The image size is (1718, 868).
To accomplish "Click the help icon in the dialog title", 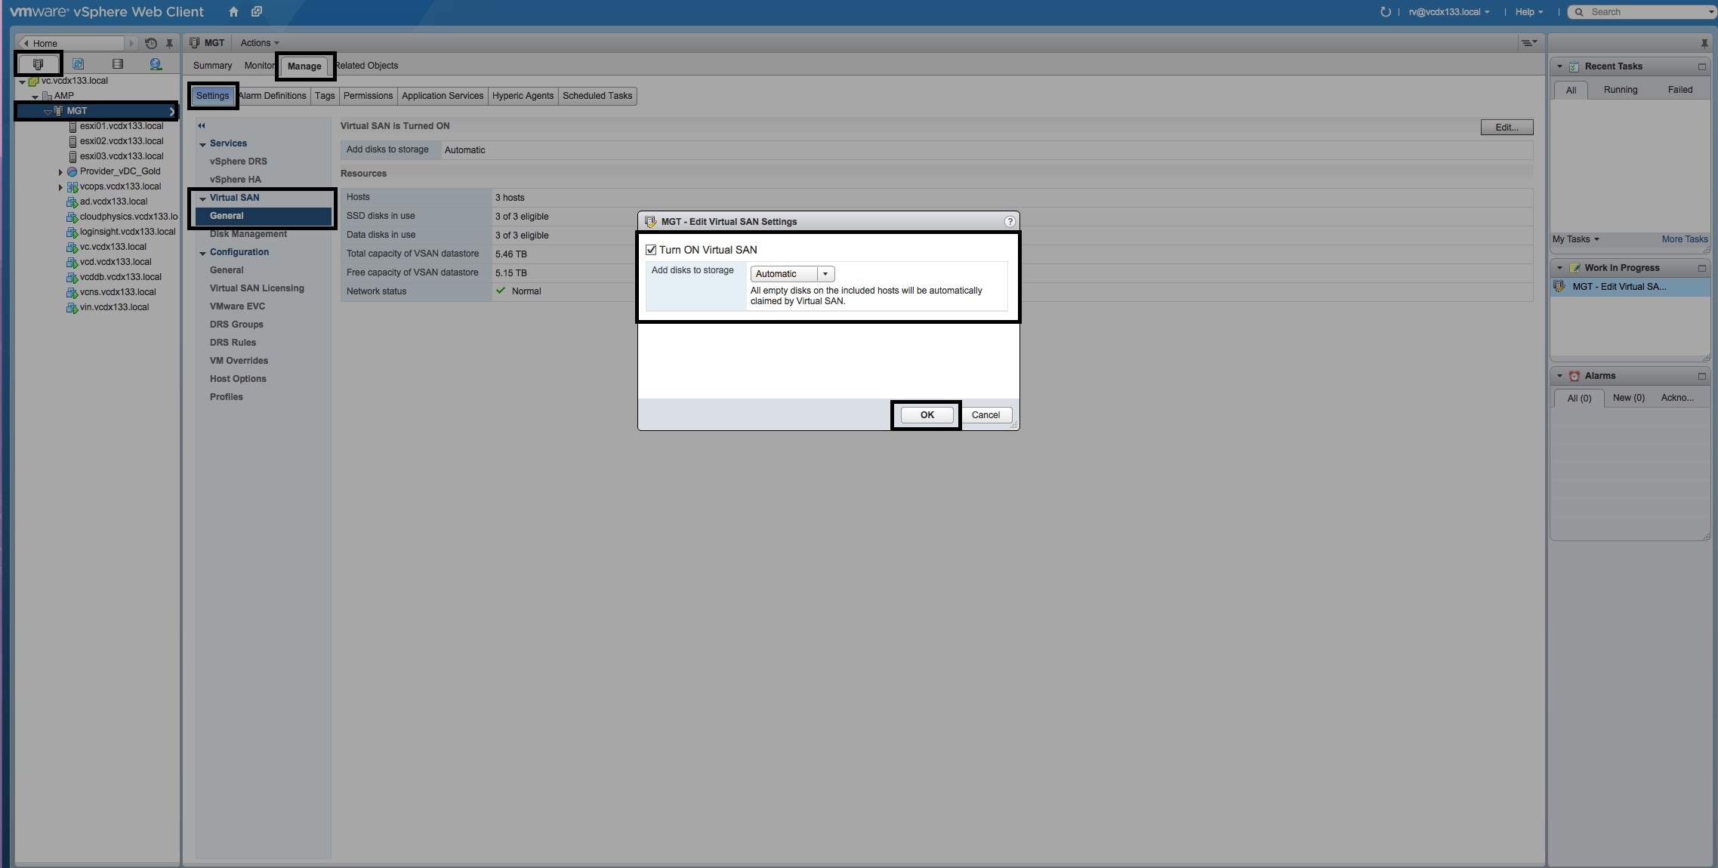I will pyautogui.click(x=1010, y=221).
